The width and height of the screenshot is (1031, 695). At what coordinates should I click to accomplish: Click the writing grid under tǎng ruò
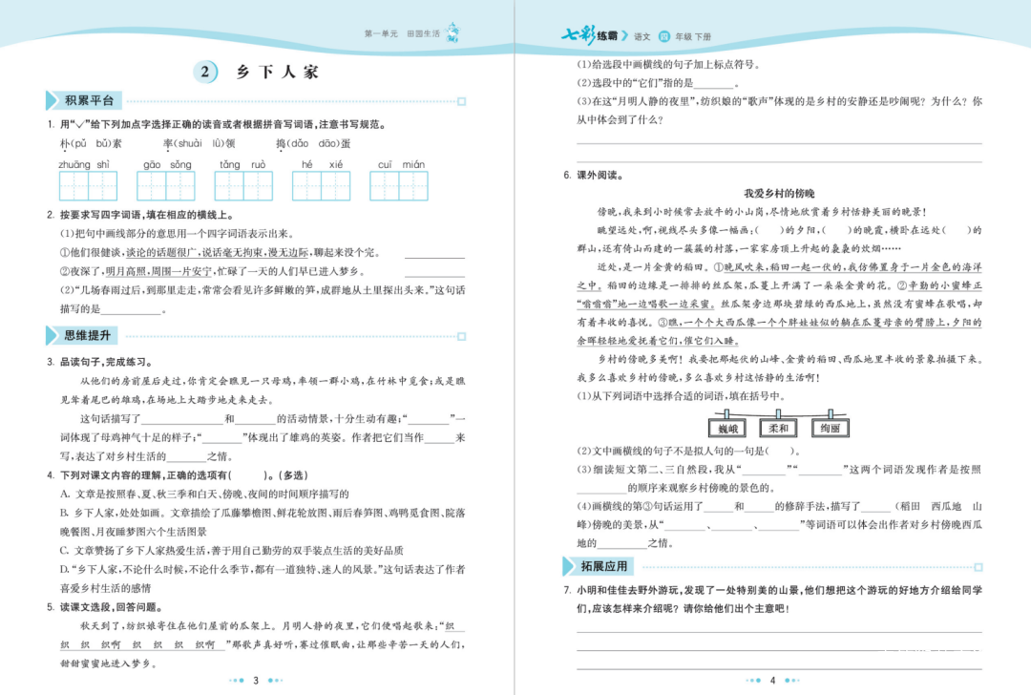[x=243, y=185]
